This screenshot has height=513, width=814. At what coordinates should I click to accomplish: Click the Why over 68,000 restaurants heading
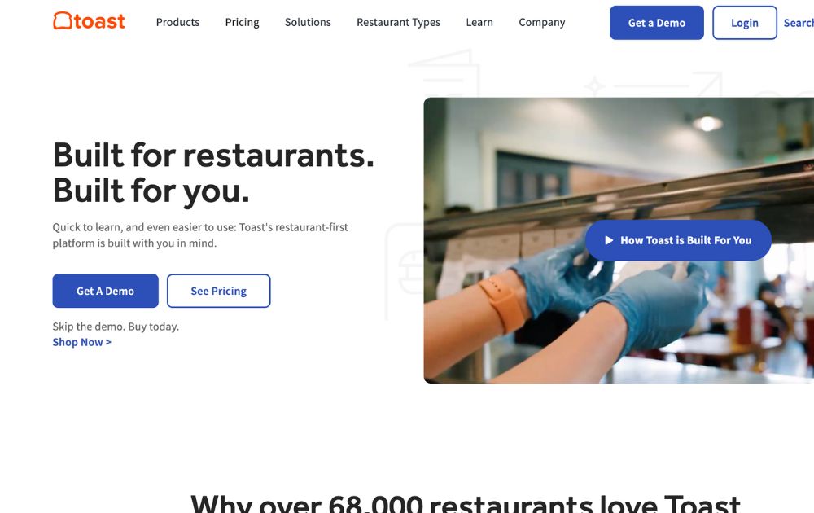(x=465, y=503)
